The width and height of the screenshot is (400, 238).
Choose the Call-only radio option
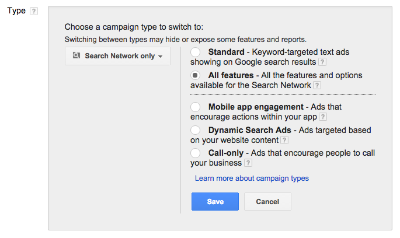tap(196, 153)
